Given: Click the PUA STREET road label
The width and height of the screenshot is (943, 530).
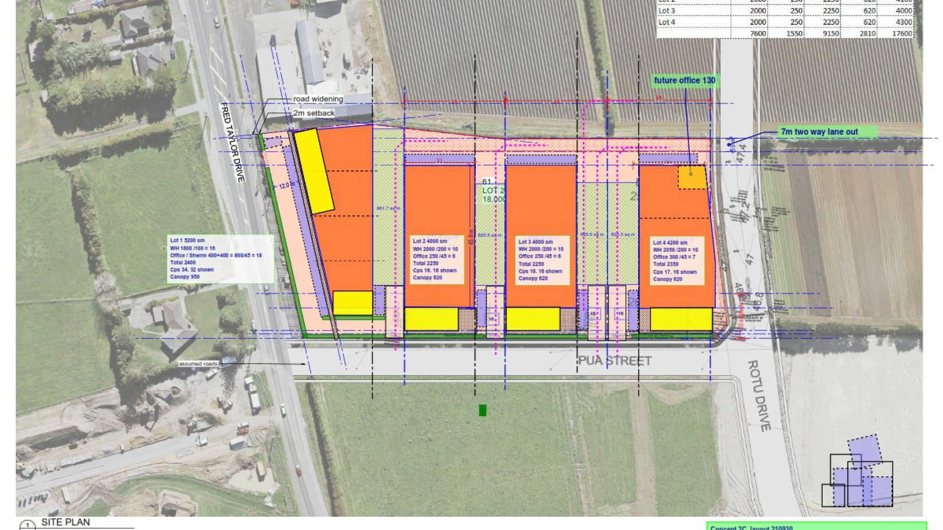Looking at the screenshot, I should (x=614, y=361).
